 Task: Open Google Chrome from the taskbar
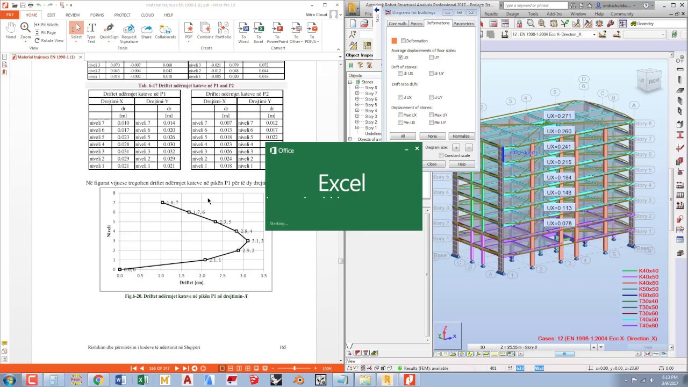(x=98, y=380)
